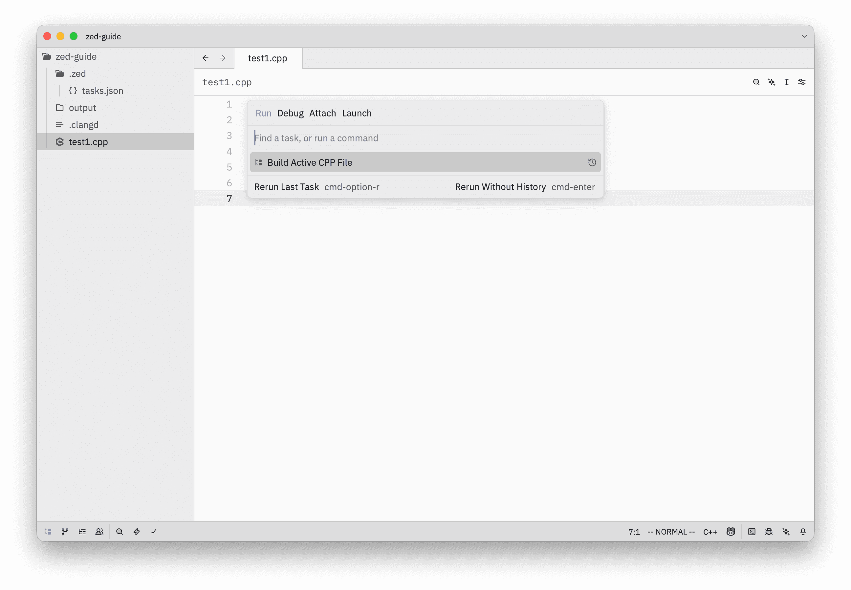Click Rerun Last Task button
The width and height of the screenshot is (851, 590).
pos(286,187)
